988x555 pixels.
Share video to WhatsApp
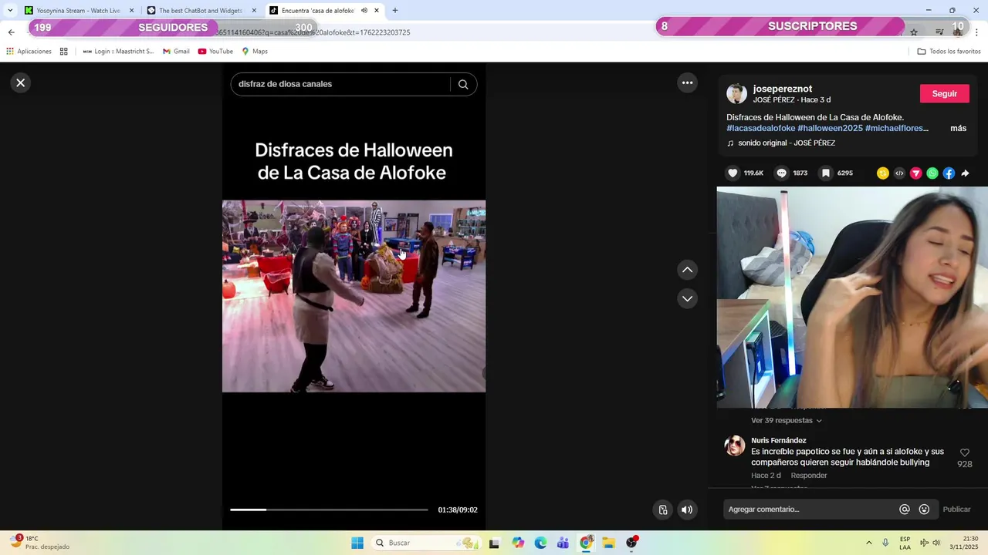[x=932, y=173]
